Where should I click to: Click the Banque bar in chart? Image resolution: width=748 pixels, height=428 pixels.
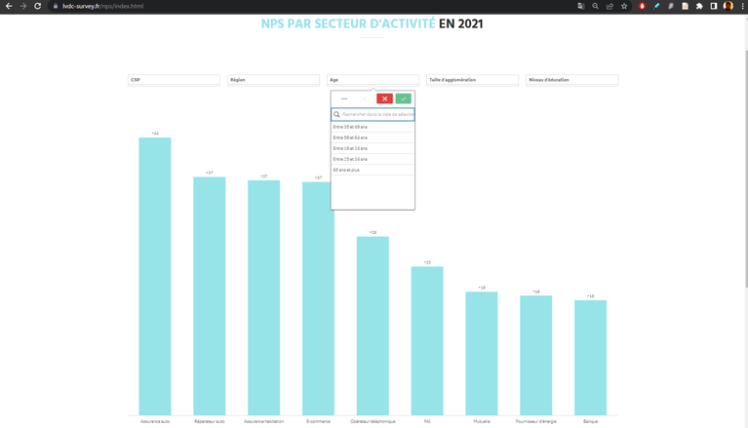click(591, 358)
